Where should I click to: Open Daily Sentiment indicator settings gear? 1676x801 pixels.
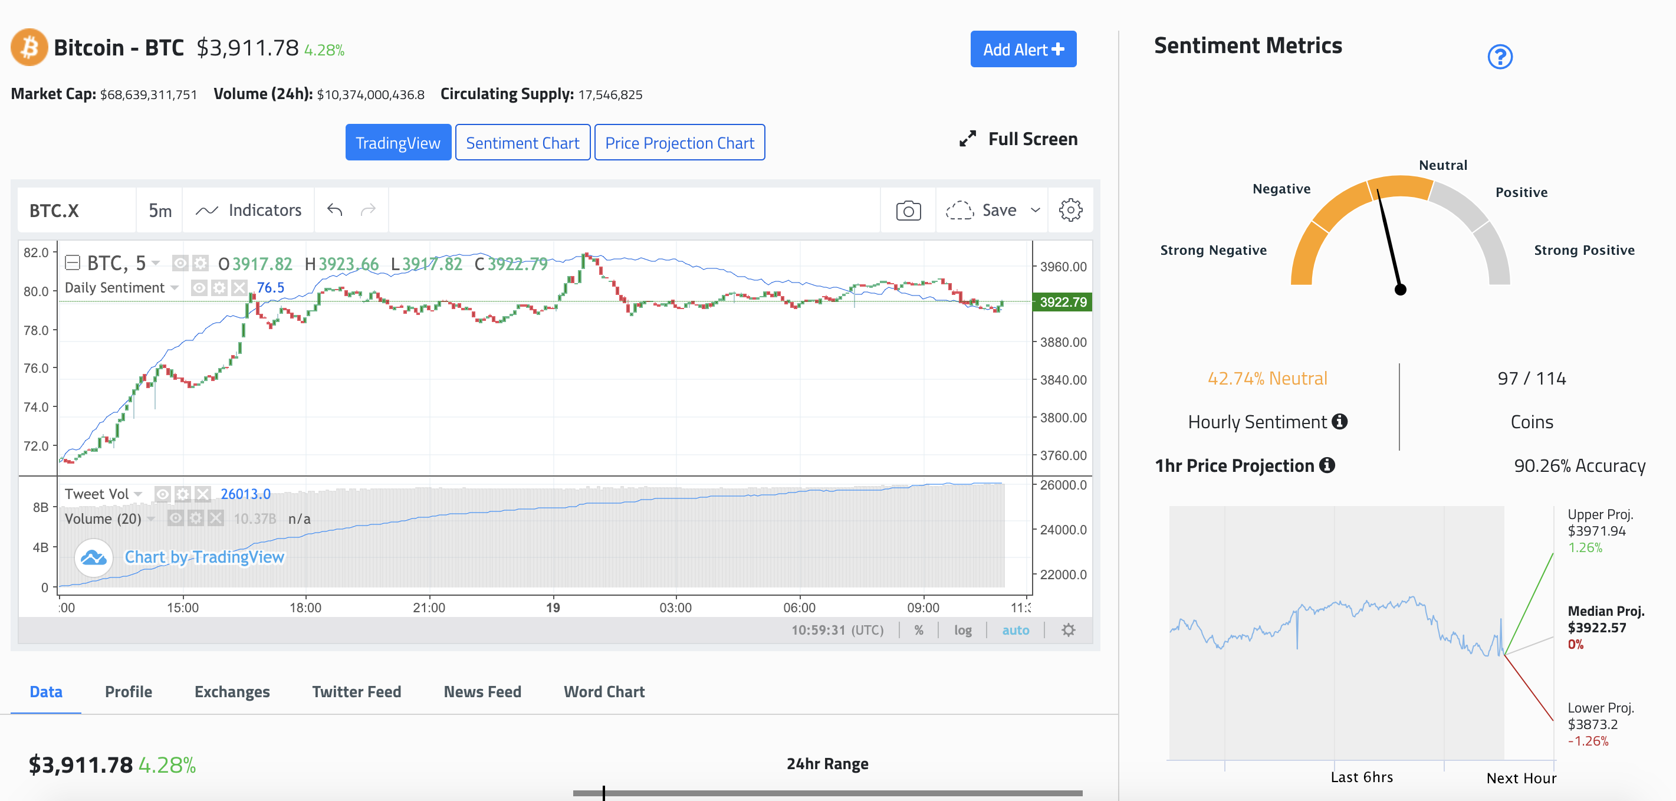point(219,288)
